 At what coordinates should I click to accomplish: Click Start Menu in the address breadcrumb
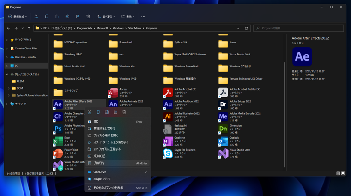point(134,28)
